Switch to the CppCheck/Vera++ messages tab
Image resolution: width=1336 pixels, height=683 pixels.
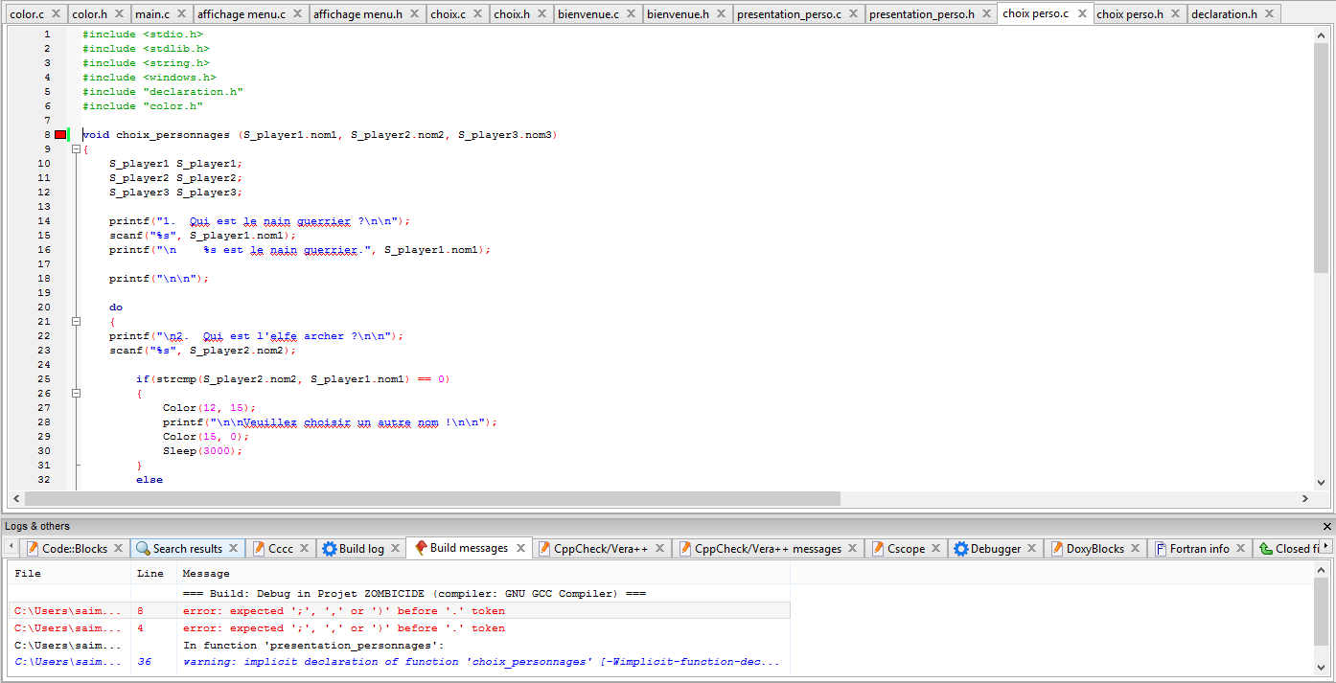coord(767,548)
